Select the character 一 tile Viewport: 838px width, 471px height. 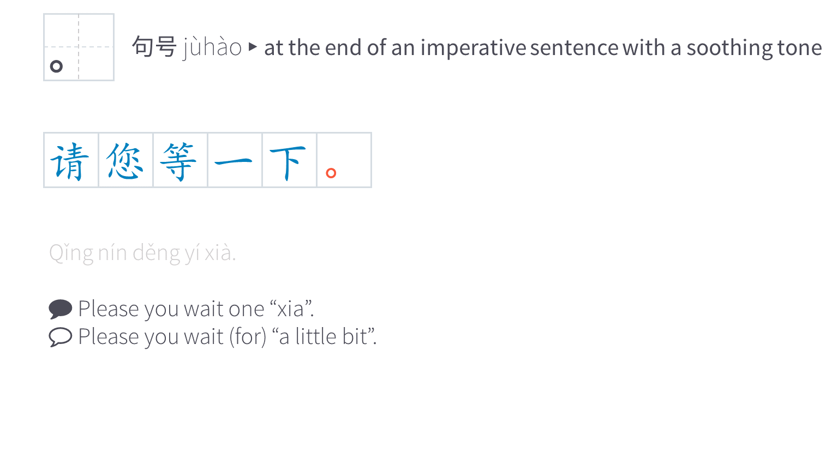pos(235,160)
